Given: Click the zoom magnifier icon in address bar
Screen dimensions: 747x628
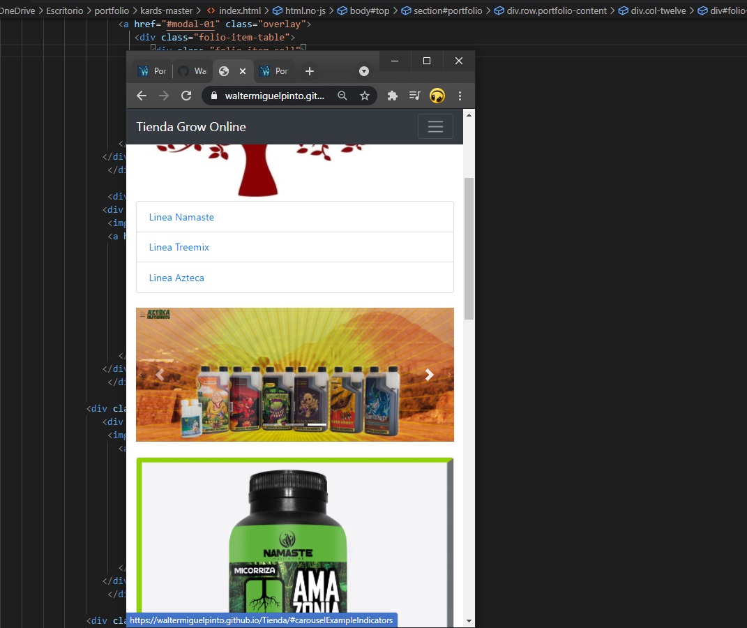Looking at the screenshot, I should [342, 96].
